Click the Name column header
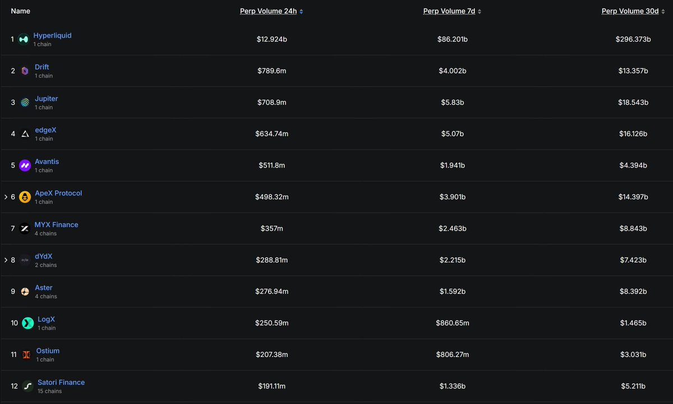This screenshot has width=673, height=404. coord(21,11)
